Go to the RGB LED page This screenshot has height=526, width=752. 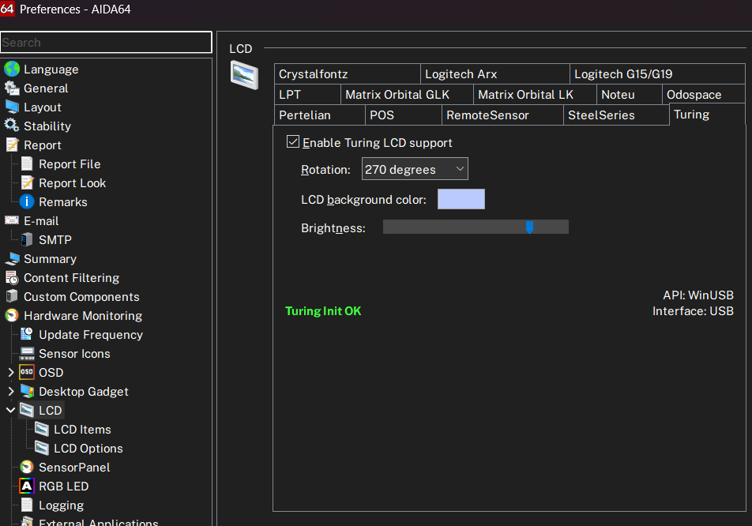pos(64,487)
